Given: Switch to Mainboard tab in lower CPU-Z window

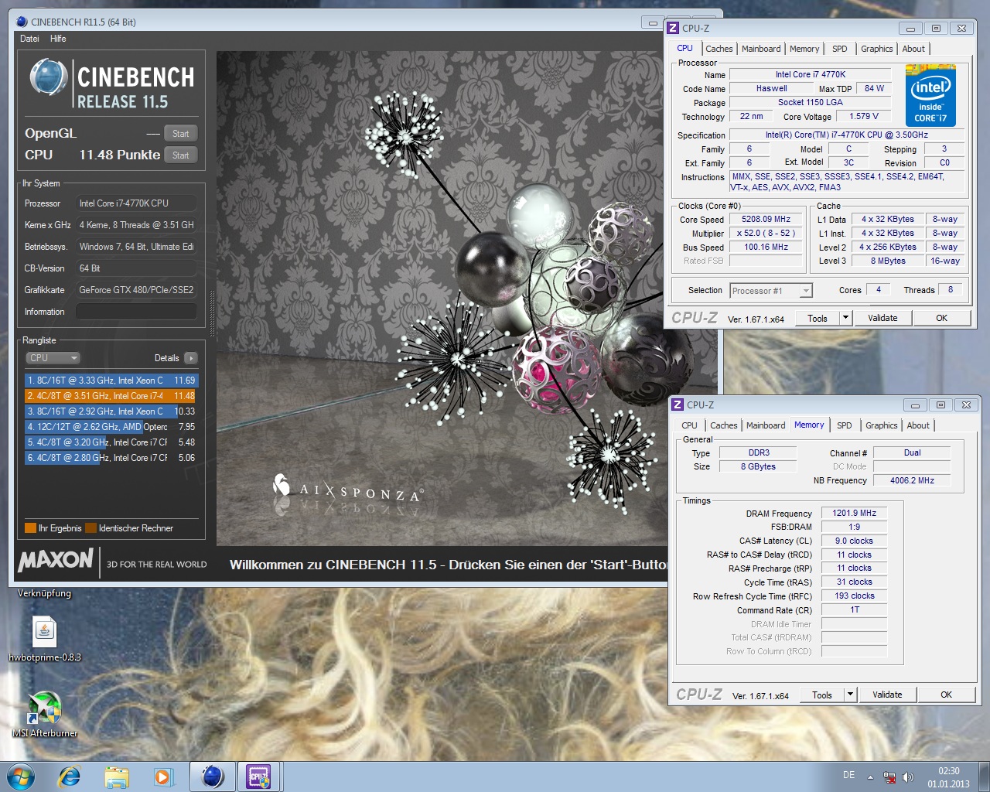Looking at the screenshot, I should (x=766, y=425).
